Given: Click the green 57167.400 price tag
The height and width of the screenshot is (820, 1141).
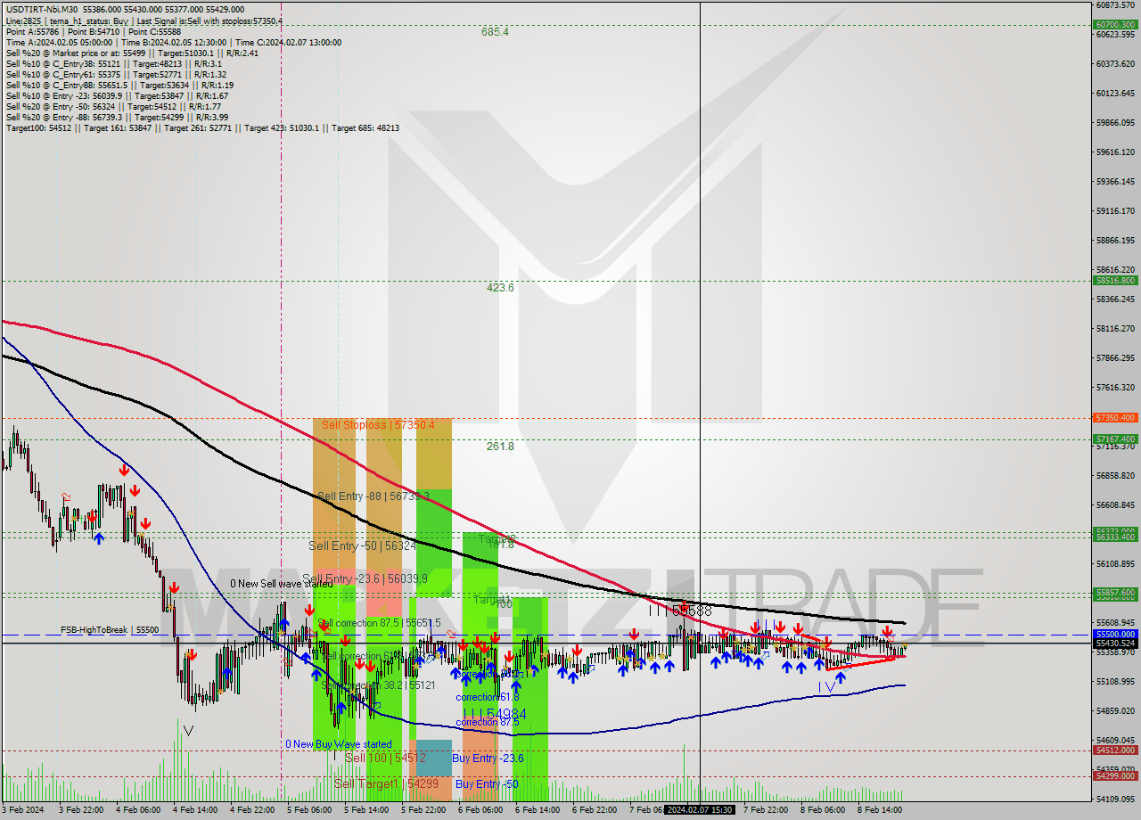Looking at the screenshot, I should click(x=1115, y=439).
